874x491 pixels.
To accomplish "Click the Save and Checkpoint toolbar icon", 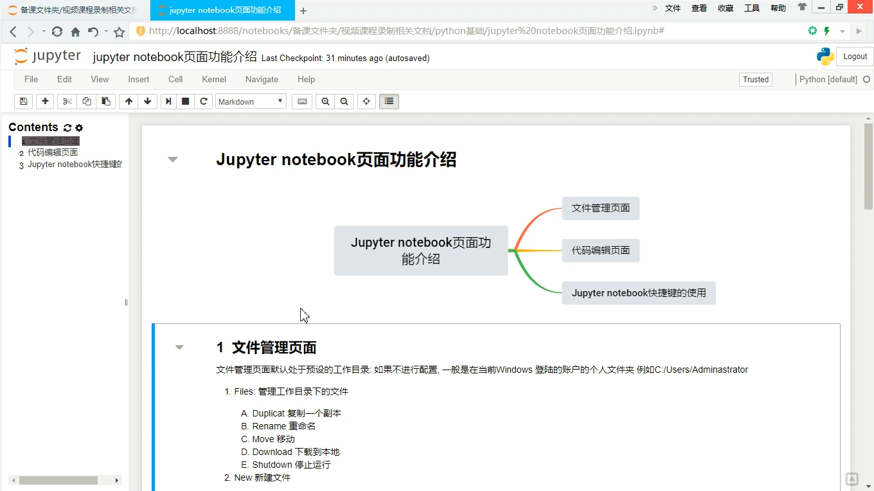I will [x=24, y=102].
